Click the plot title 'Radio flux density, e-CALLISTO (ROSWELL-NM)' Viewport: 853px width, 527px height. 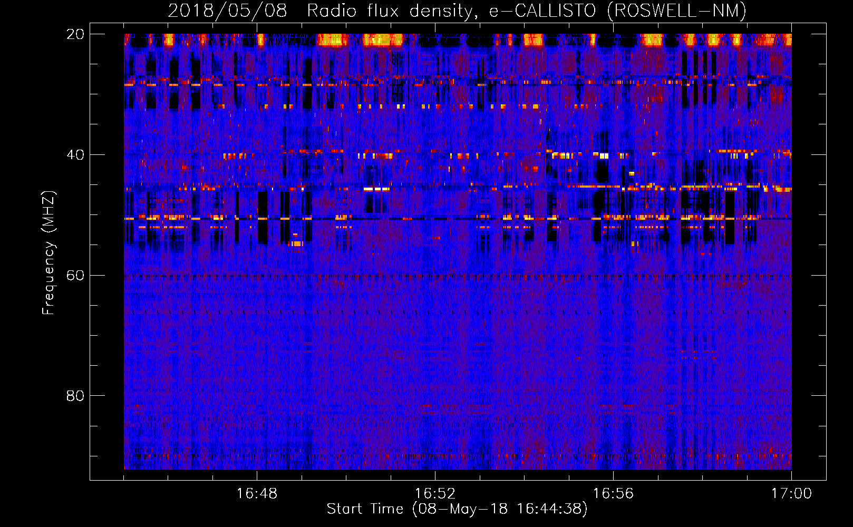[527, 11]
